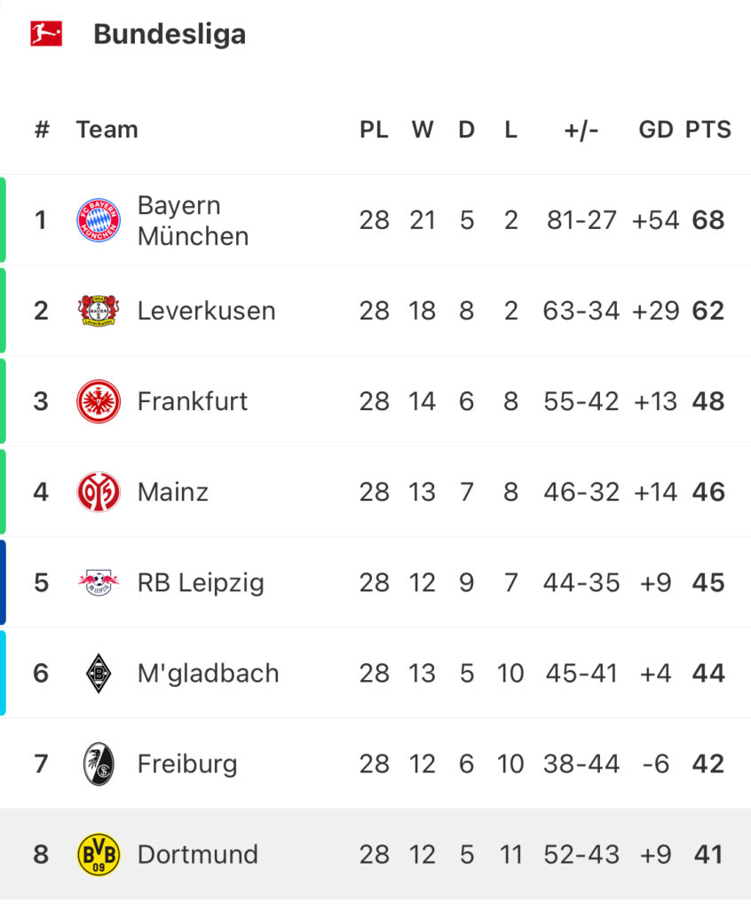Screen dimensions: 751x909
Task: Click the Mainz 05 club crest
Action: point(99,492)
